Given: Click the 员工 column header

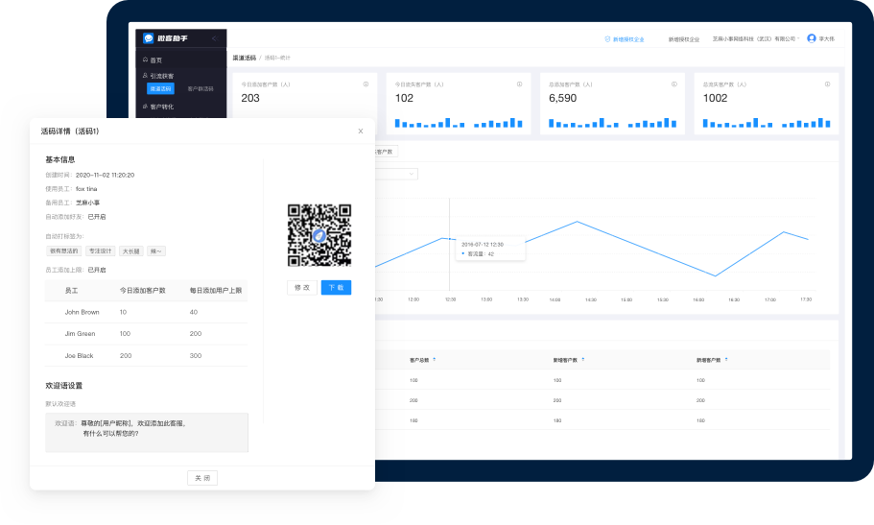Looking at the screenshot, I should pos(71,291).
